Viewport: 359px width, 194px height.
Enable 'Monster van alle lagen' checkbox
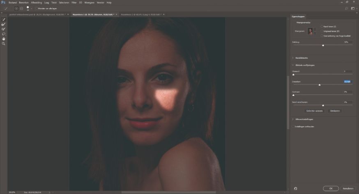click(x=36, y=8)
